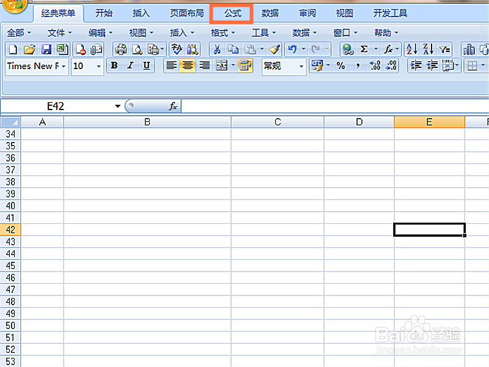Run spelling check with the ABC icon
Image resolution: width=489 pixels, height=367 pixels.
coord(177,50)
